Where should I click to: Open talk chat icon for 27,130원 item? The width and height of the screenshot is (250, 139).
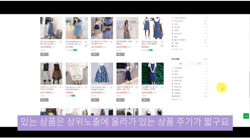click(86, 45)
